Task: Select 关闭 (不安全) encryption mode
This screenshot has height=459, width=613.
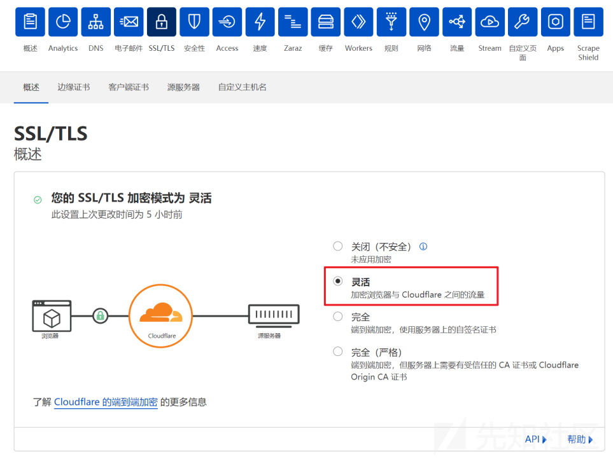Action: pos(338,246)
